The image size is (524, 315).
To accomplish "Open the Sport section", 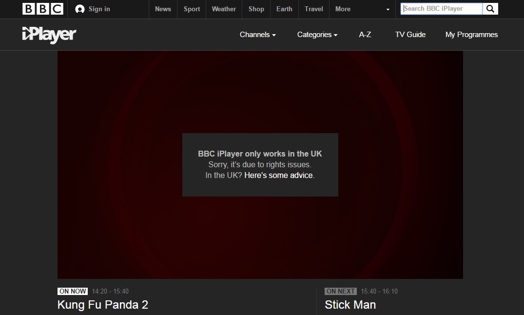I will click(192, 9).
